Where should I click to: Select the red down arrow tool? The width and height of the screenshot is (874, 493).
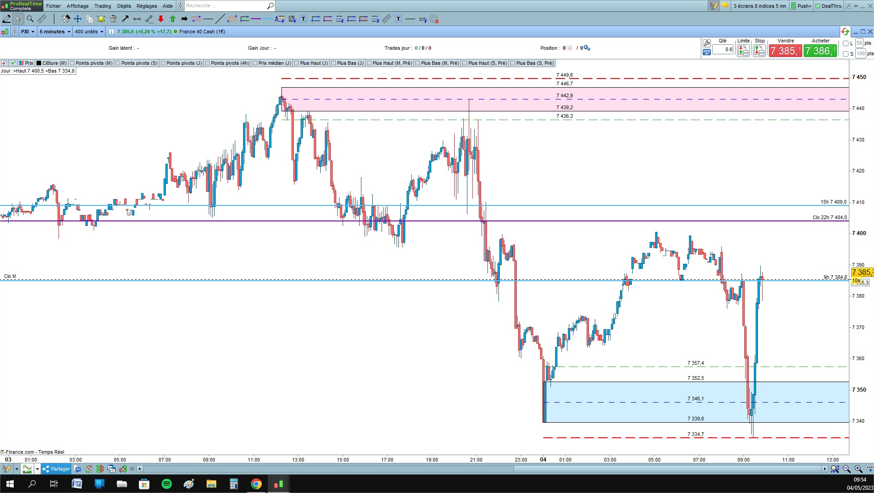point(161,19)
